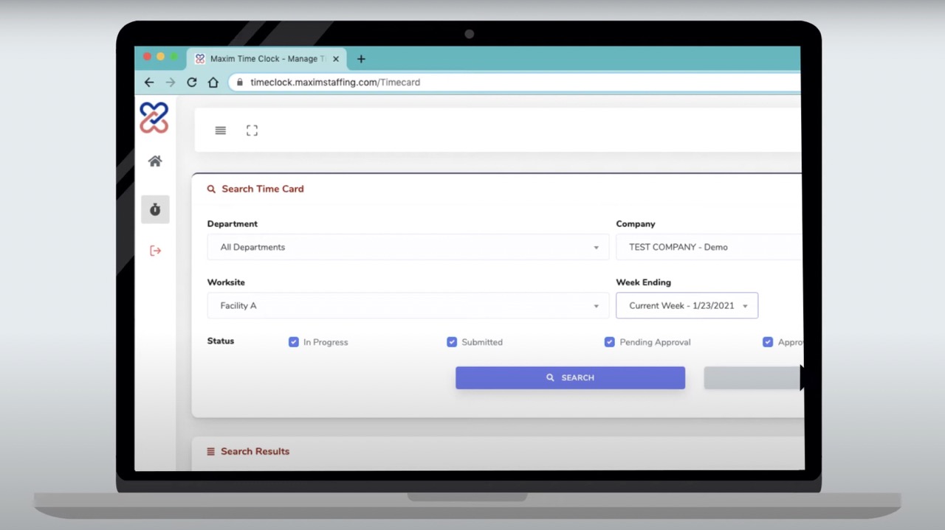Click the Department label
The width and height of the screenshot is (945, 530).
pyautogui.click(x=233, y=224)
